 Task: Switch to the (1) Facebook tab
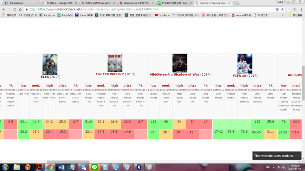[21, 3]
